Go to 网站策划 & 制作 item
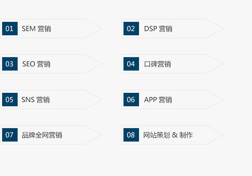Screen dimensions: 252x176 click(168, 135)
